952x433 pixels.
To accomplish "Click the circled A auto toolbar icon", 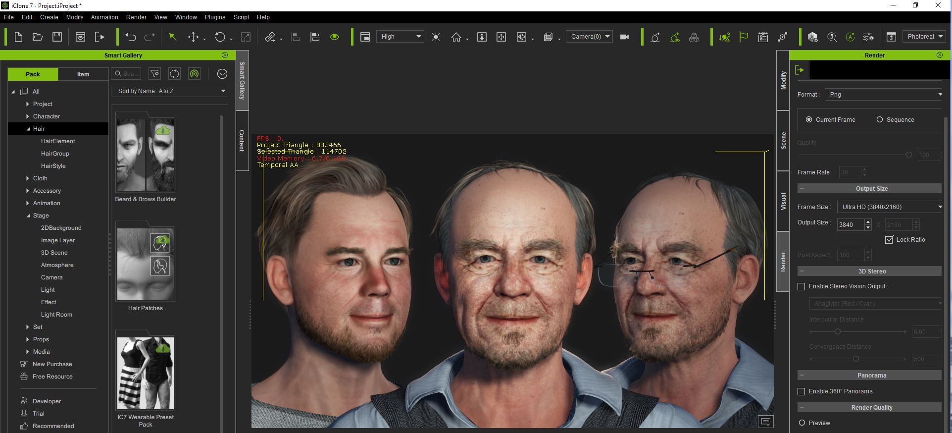I will 850,37.
